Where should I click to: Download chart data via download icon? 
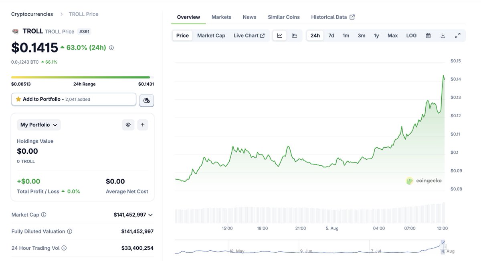443,36
